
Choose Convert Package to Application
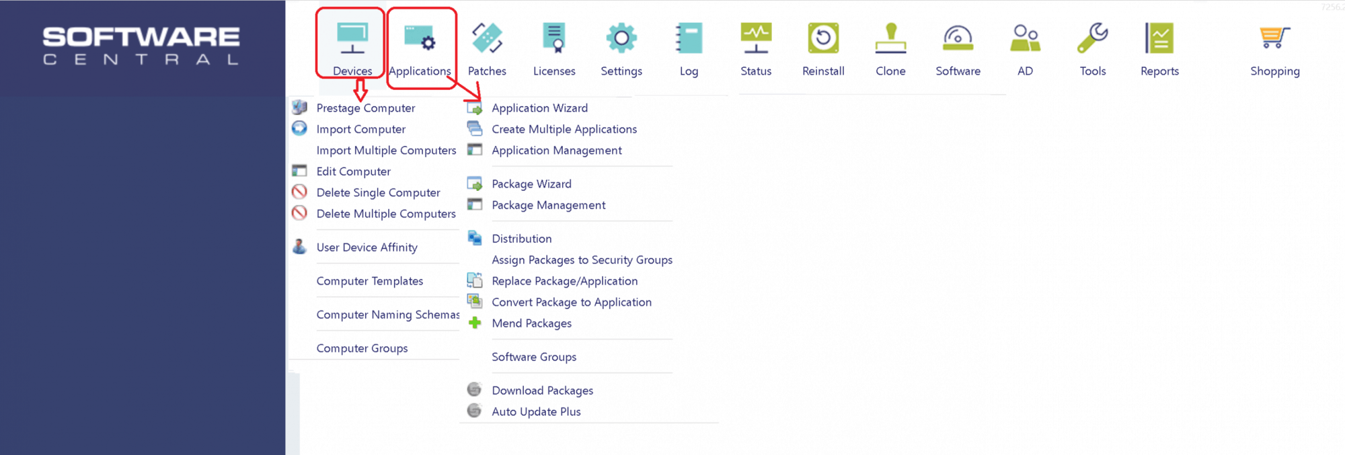[572, 302]
